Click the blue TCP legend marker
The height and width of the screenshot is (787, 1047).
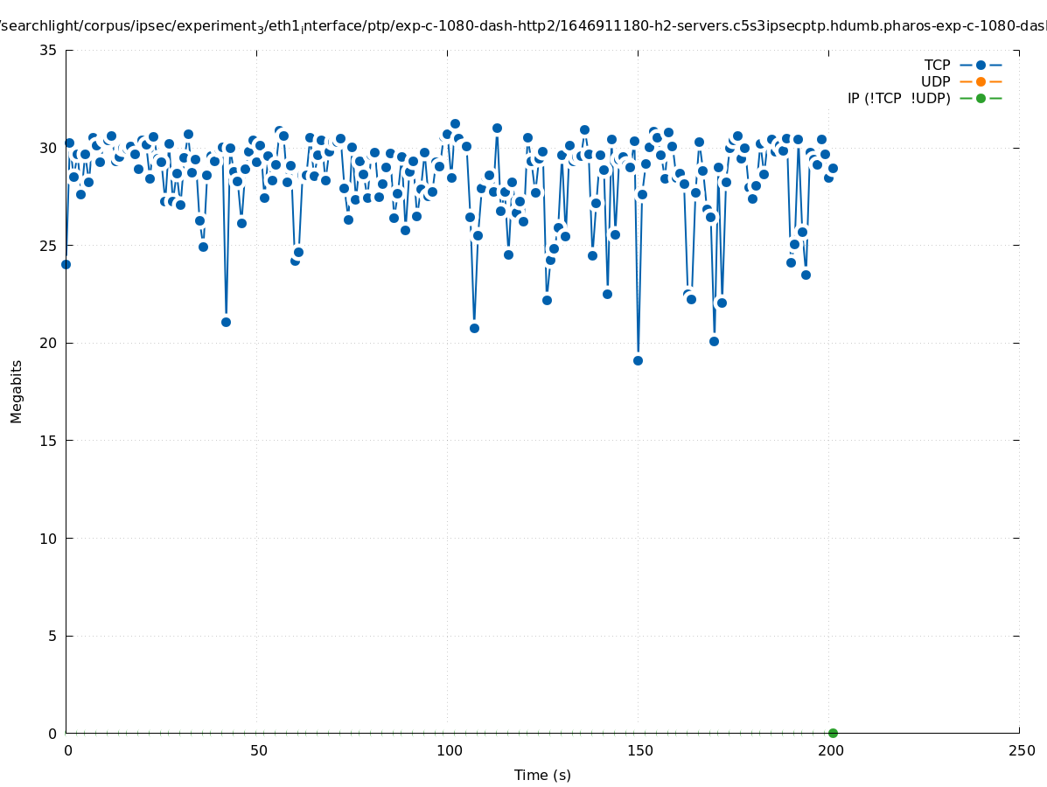click(x=981, y=65)
